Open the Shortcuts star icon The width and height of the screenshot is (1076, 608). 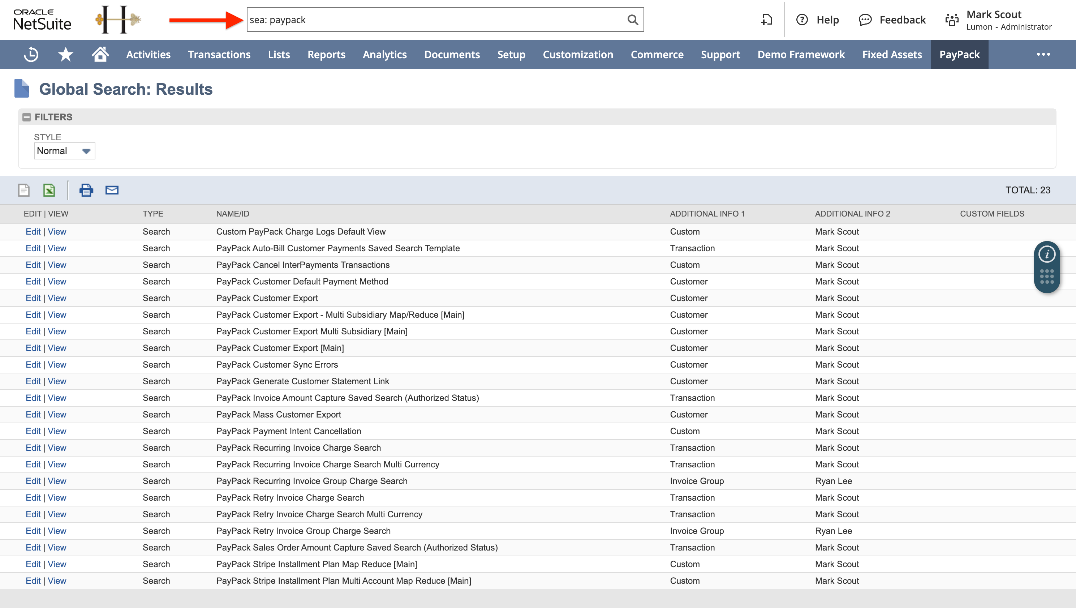pyautogui.click(x=65, y=54)
